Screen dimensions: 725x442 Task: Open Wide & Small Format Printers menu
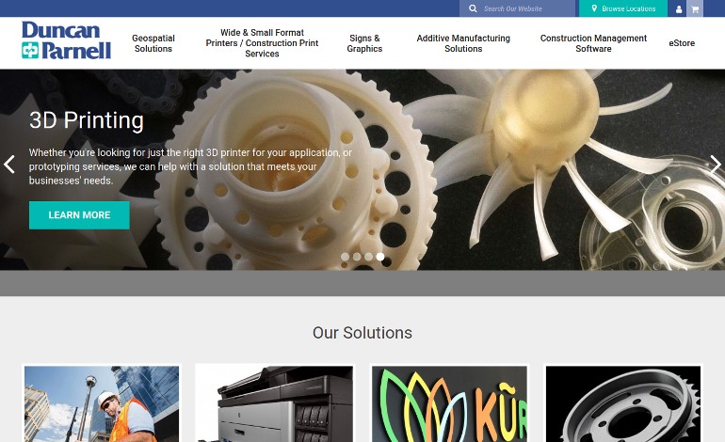262,43
